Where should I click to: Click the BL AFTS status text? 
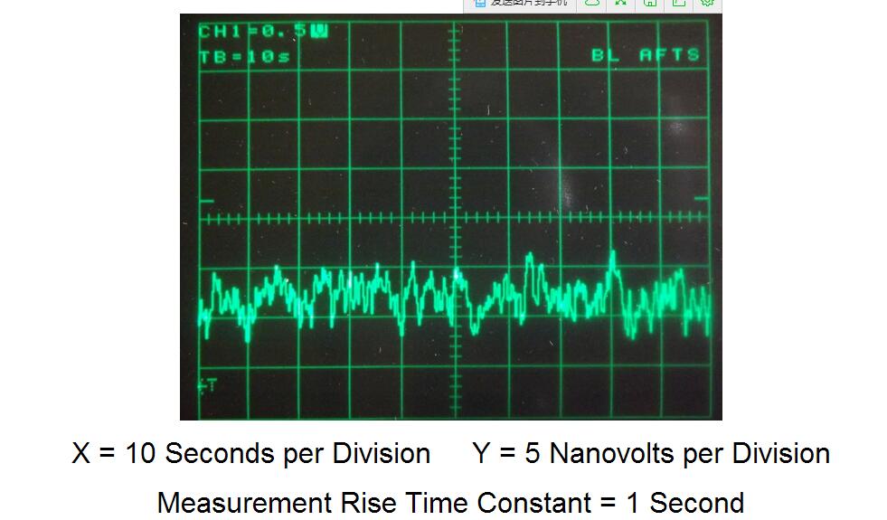646,55
